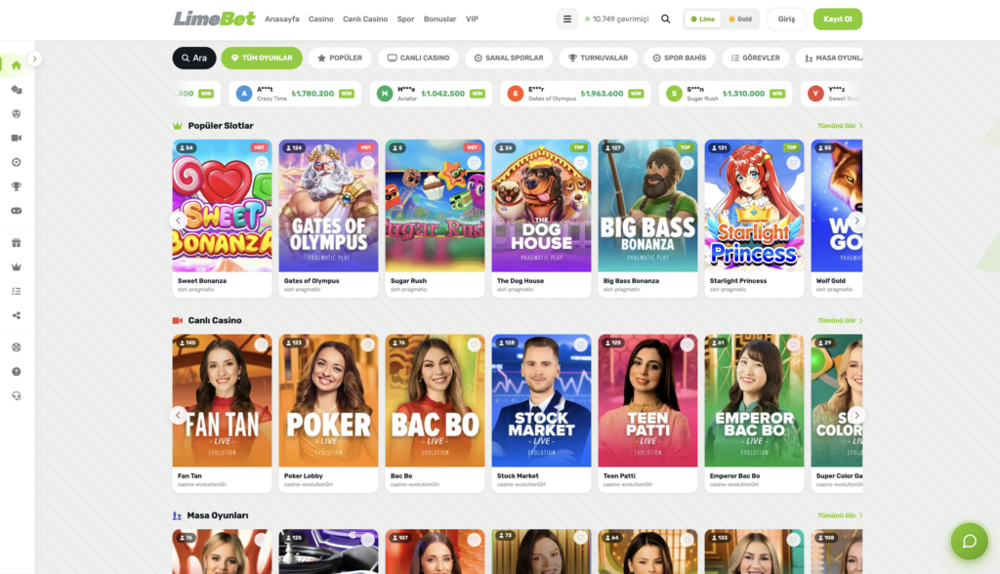This screenshot has height=574, width=1000.
Task: Open Casino in the top navigation
Action: [x=320, y=20]
